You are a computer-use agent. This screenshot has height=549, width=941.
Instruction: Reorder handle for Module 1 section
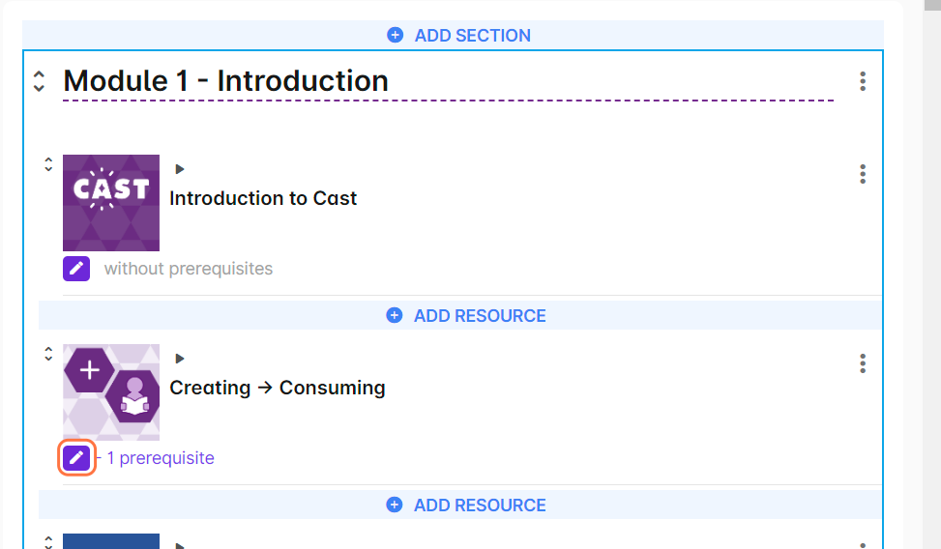pos(39,81)
